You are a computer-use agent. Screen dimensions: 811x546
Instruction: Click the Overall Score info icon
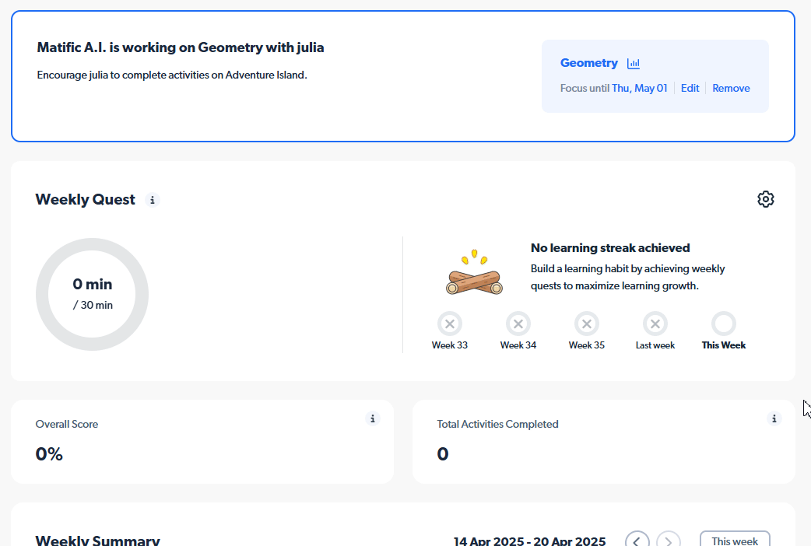tap(372, 418)
